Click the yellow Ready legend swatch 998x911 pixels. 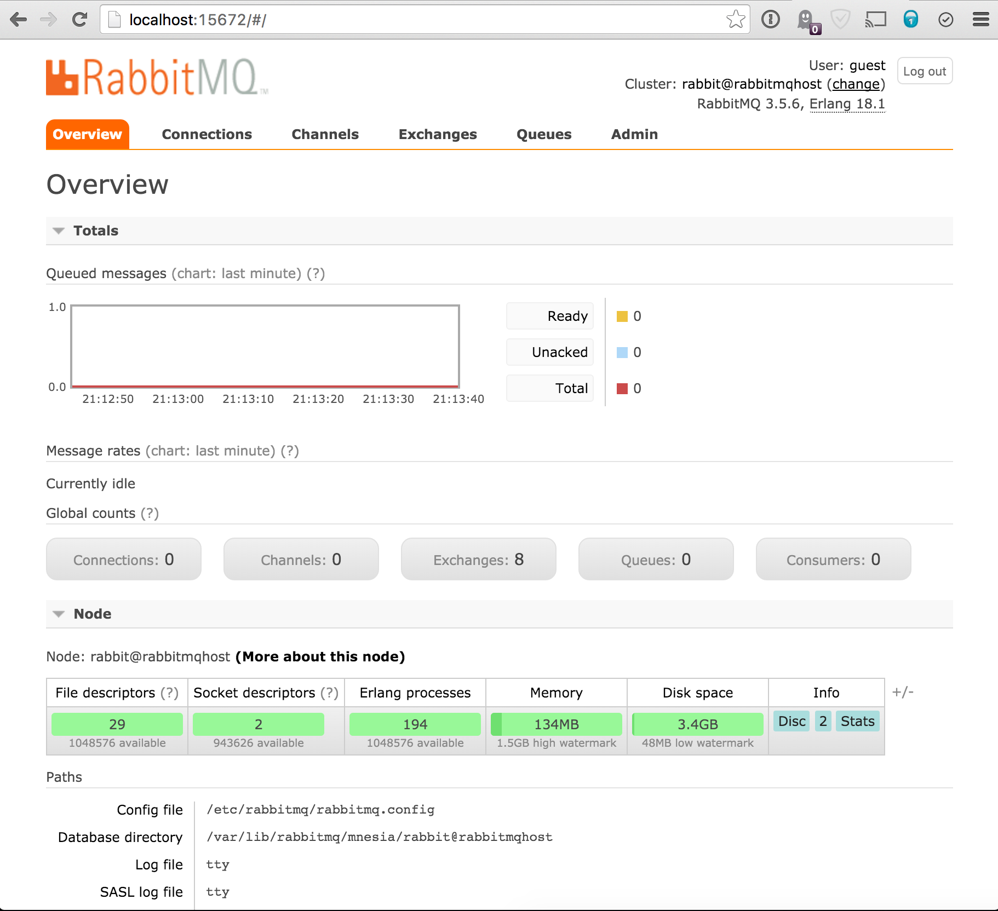622,316
